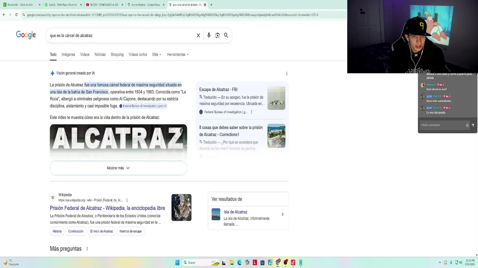Send the chat comment arrow
The image size is (478, 268).
473,125
